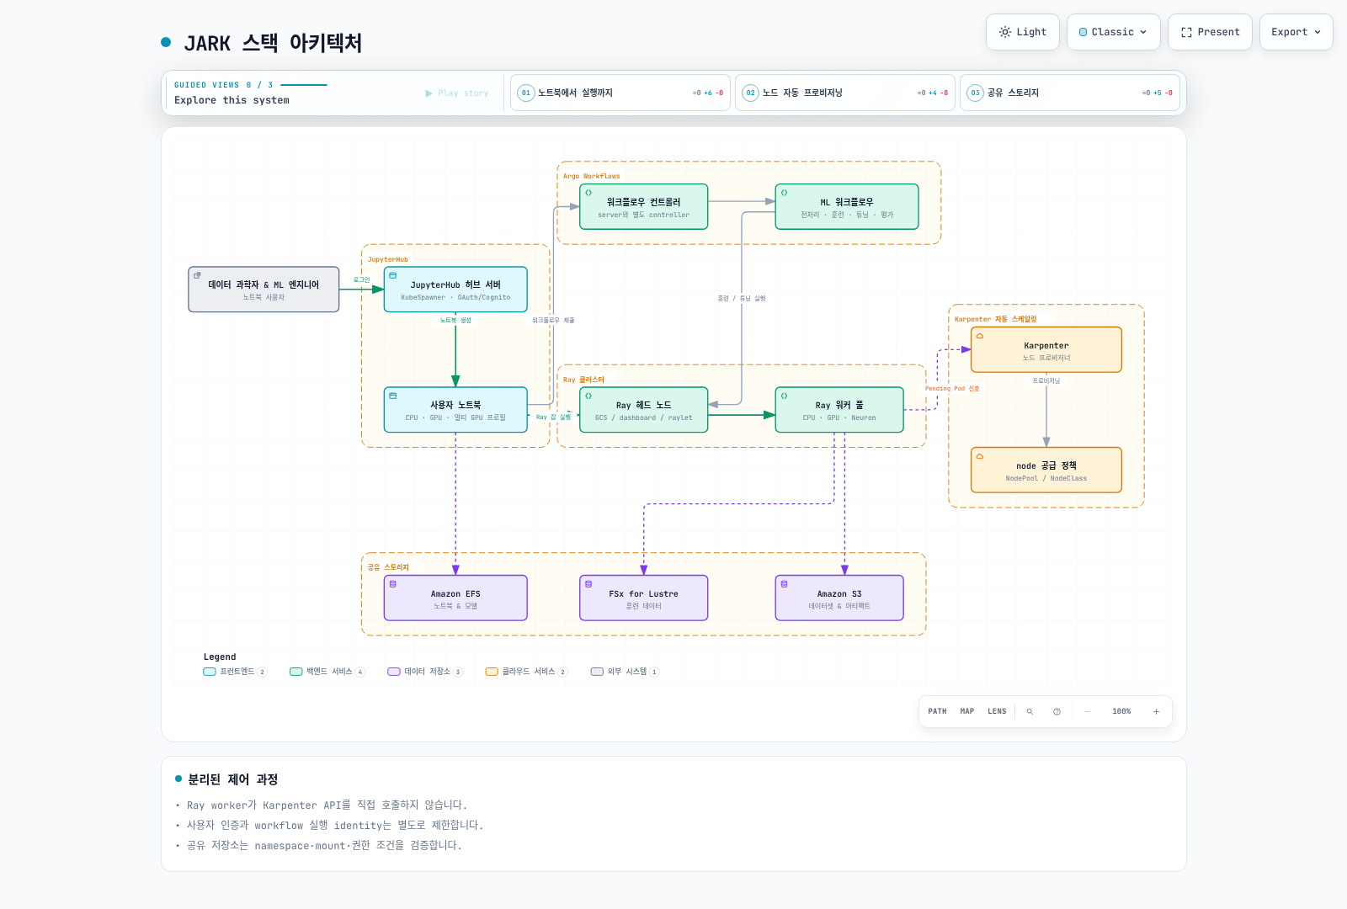Open the help question-mark icon
The image size is (1347, 909).
1057,711
